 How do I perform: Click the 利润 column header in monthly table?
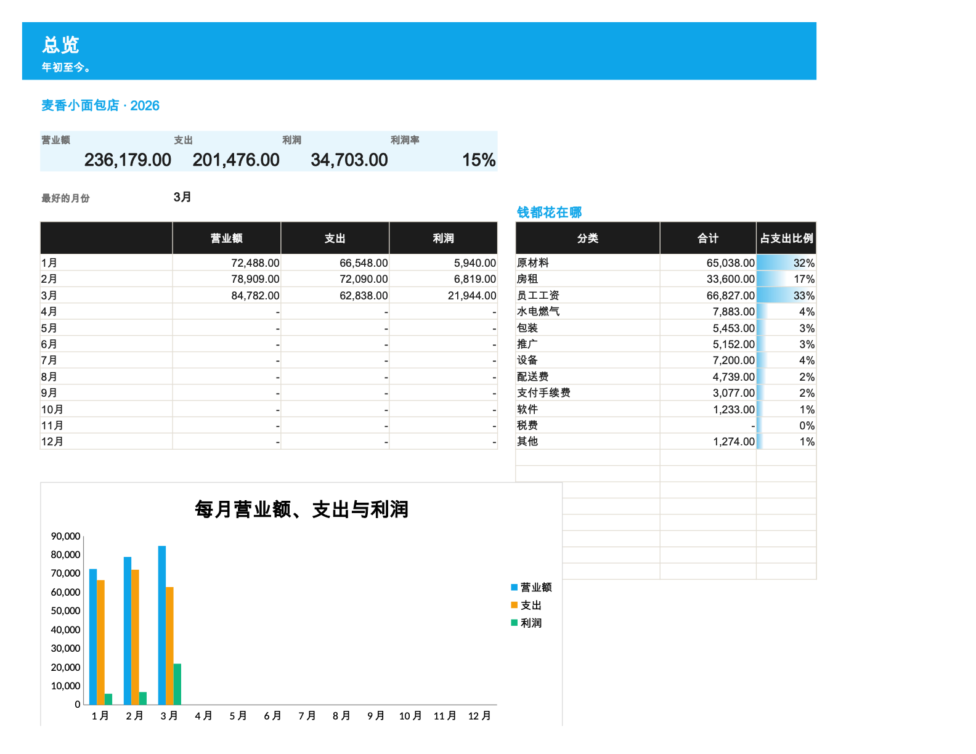(x=444, y=238)
